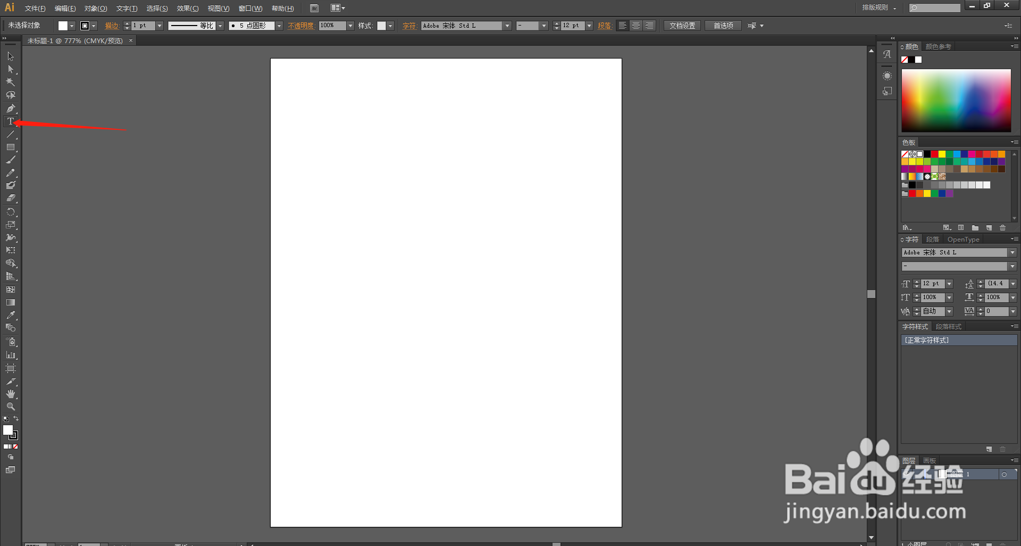The width and height of the screenshot is (1021, 546).
Task: Open the Adobe 宋体 Std L font dropdown
Action: pyautogui.click(x=507, y=26)
